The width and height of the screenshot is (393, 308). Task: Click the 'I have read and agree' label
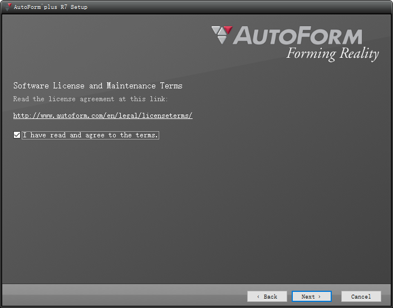[x=91, y=135]
